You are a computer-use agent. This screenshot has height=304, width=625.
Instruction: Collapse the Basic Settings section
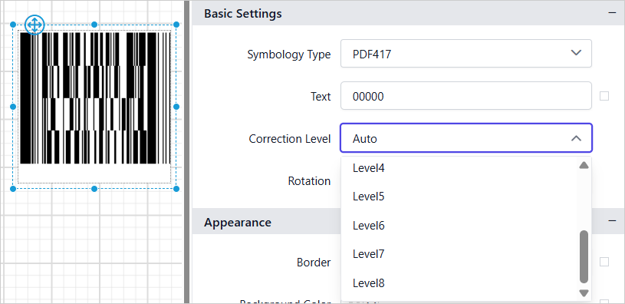click(612, 13)
